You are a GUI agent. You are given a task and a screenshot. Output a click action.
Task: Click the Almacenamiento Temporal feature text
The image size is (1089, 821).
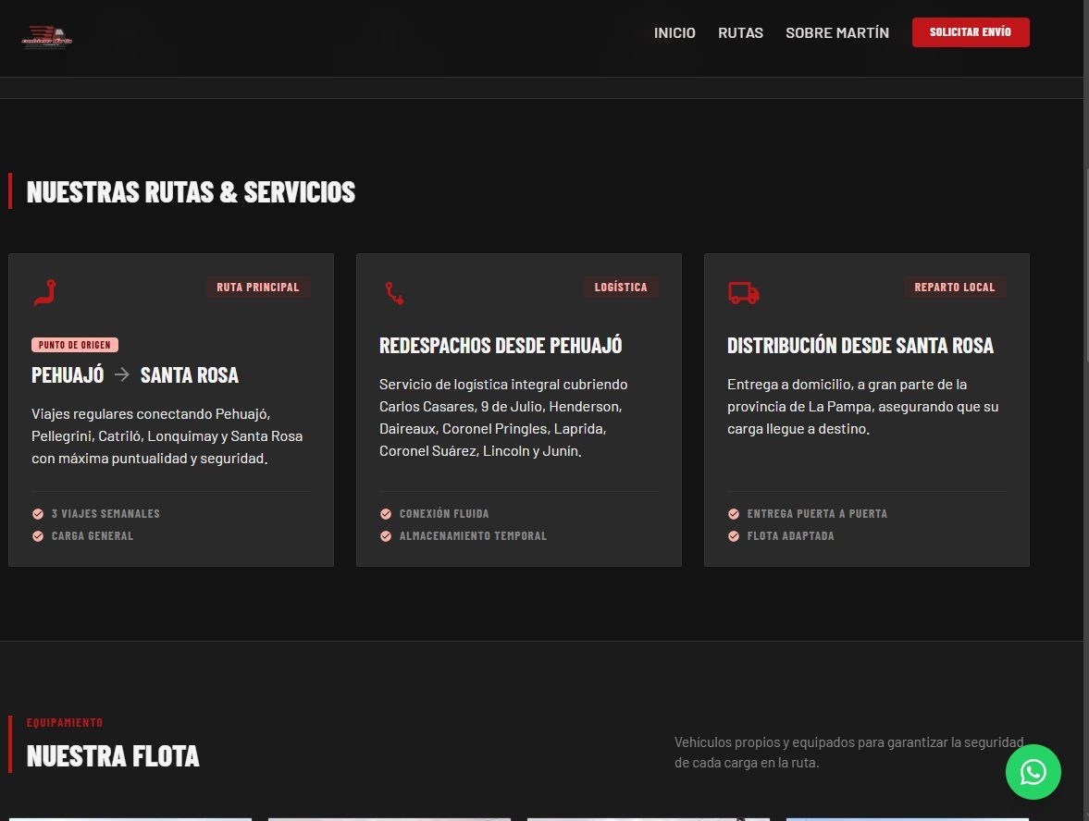pos(473,535)
